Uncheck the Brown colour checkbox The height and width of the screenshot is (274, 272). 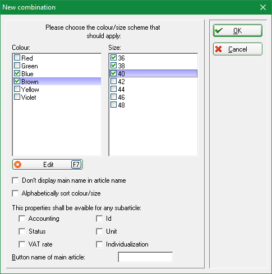click(17, 81)
